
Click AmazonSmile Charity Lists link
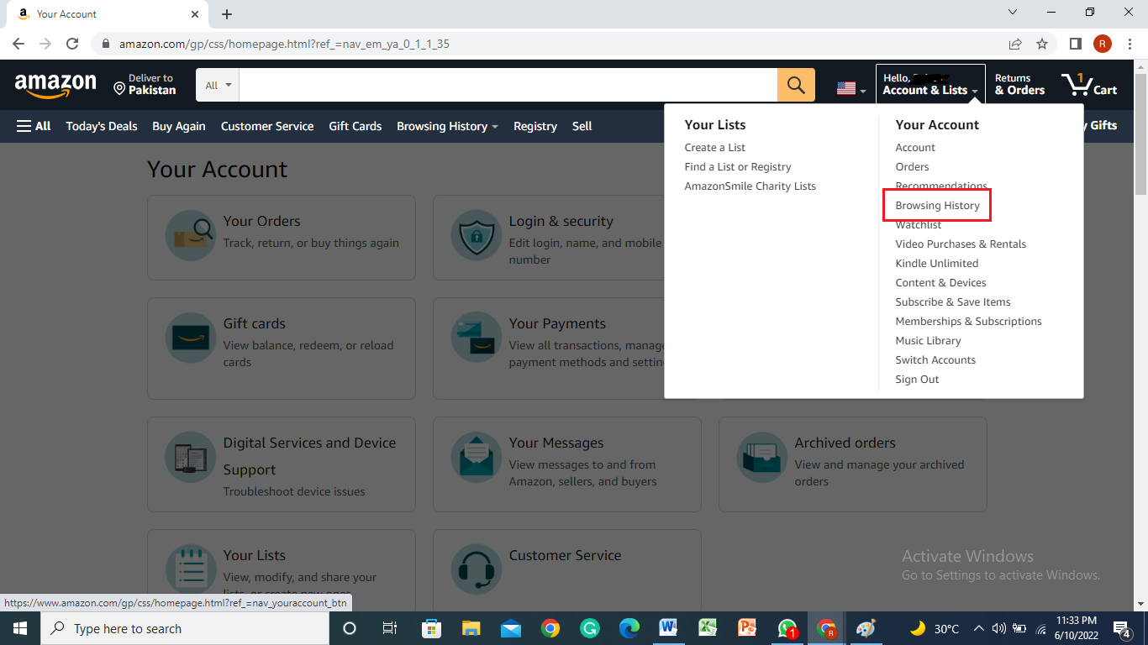point(750,186)
